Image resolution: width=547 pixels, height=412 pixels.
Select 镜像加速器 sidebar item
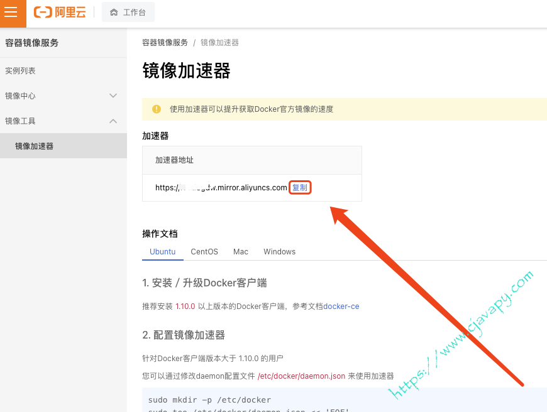click(64, 146)
